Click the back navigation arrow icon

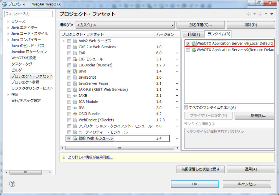coord(249,14)
